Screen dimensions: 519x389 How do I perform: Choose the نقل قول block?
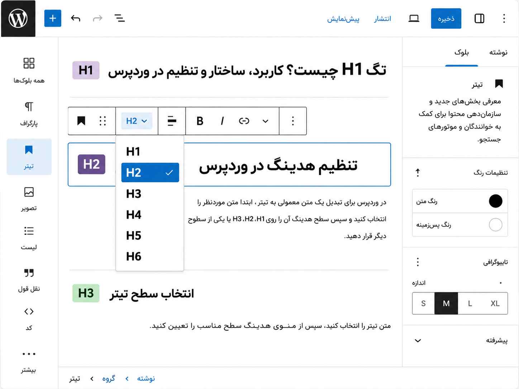(x=29, y=280)
